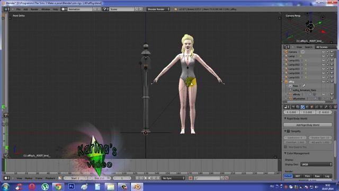Toggle visibility eye for Lamp.004
This screenshot has height=191, width=339.
tap(324, 73)
